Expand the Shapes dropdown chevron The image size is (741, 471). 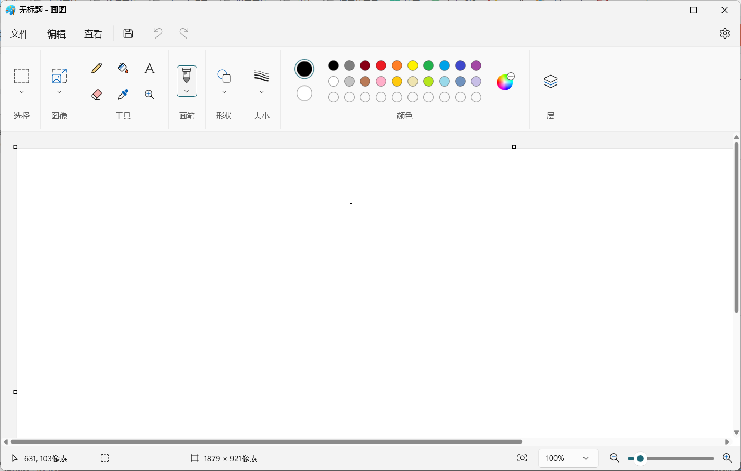coord(224,92)
